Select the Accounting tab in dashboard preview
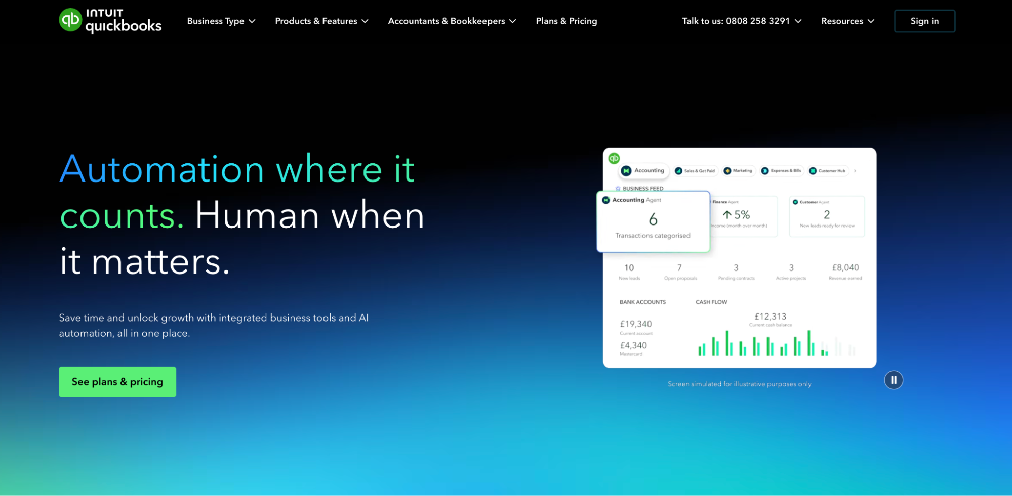The width and height of the screenshot is (1012, 496). (643, 171)
